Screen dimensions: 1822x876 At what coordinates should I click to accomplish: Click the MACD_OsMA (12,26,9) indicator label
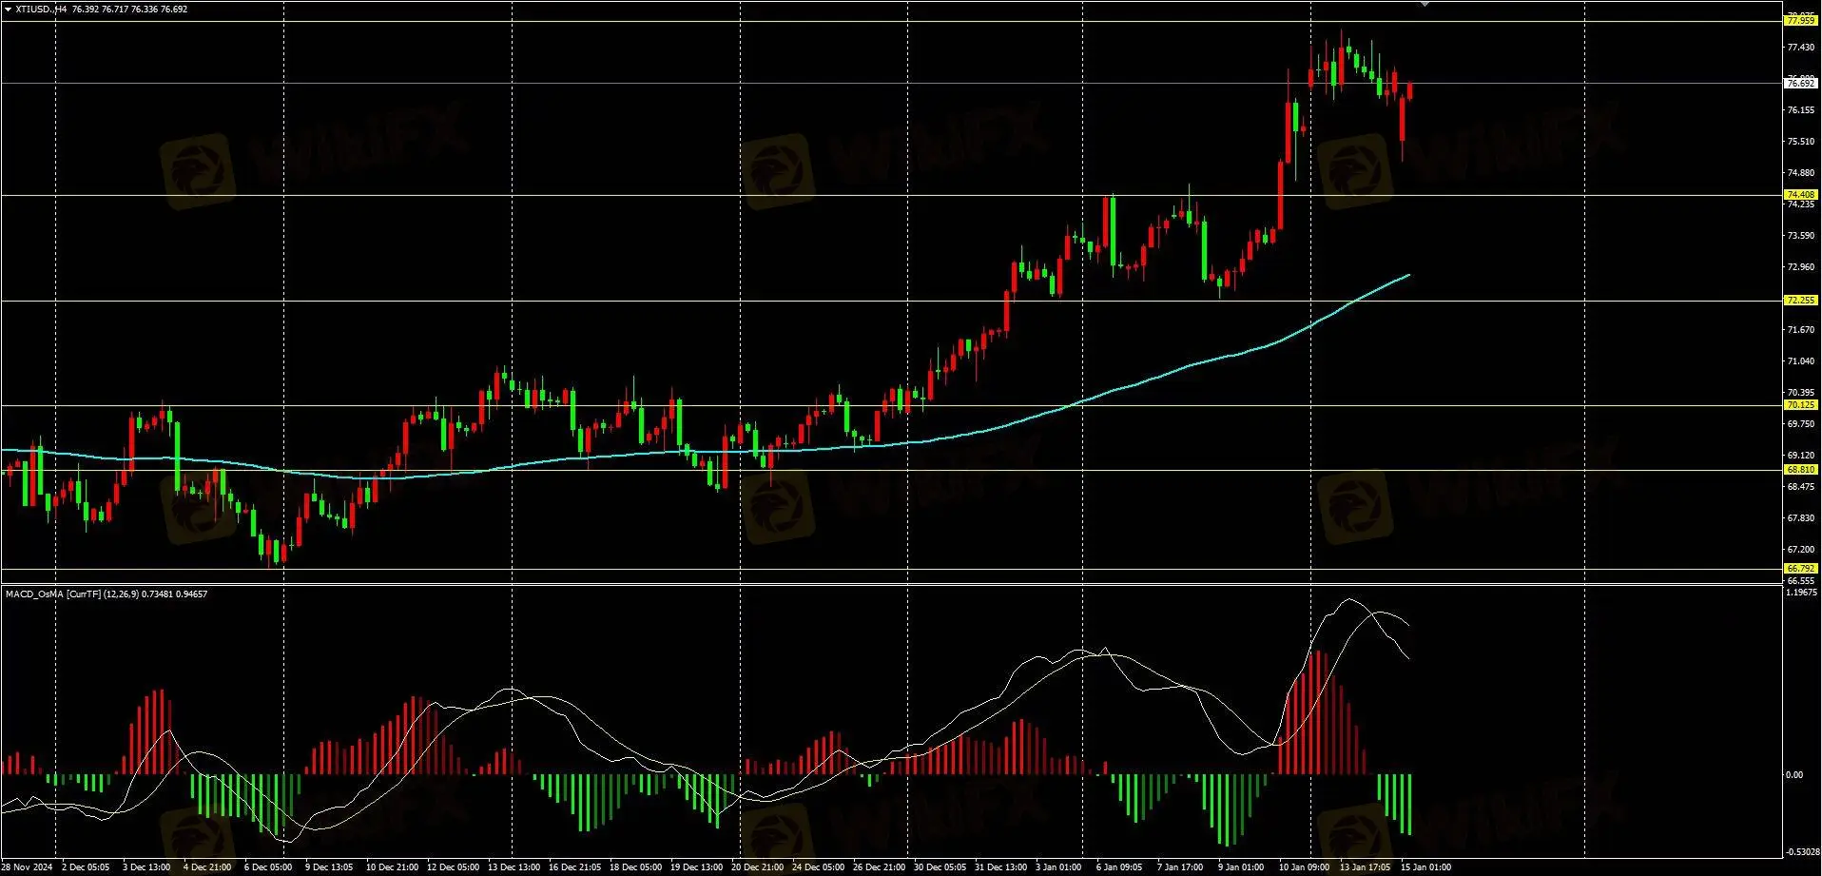107,594
